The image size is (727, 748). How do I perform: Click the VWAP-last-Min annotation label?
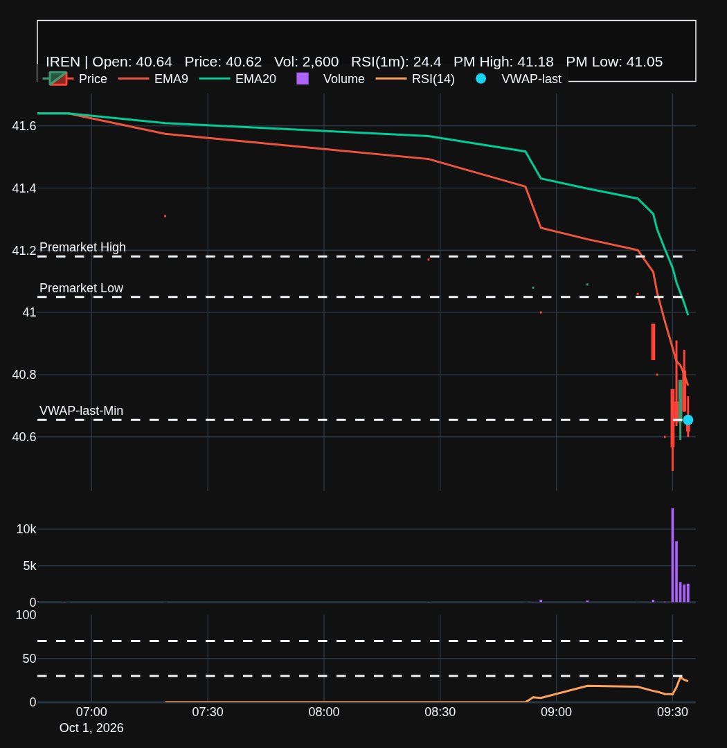click(x=81, y=411)
